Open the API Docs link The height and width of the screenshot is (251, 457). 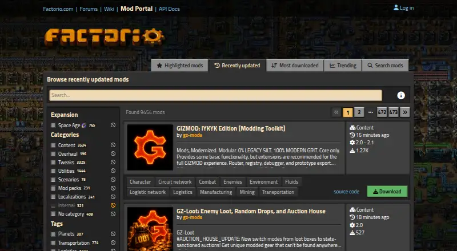tap(169, 9)
